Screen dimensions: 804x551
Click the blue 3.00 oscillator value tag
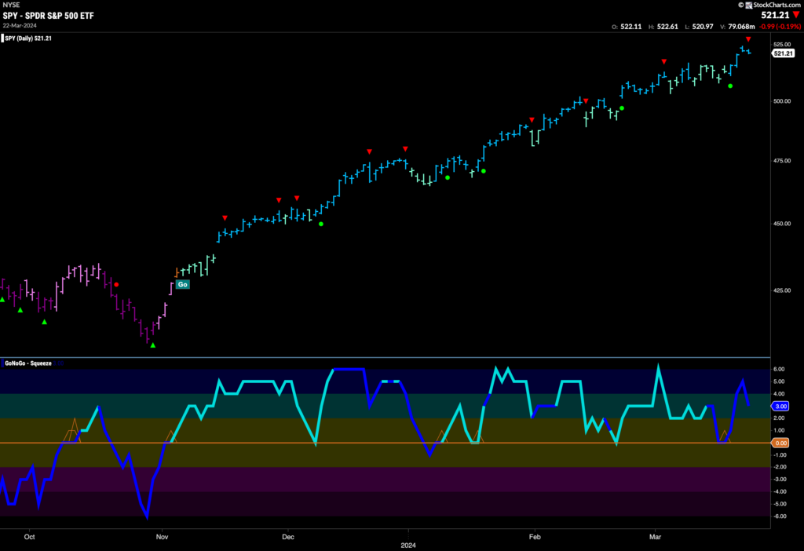point(780,406)
